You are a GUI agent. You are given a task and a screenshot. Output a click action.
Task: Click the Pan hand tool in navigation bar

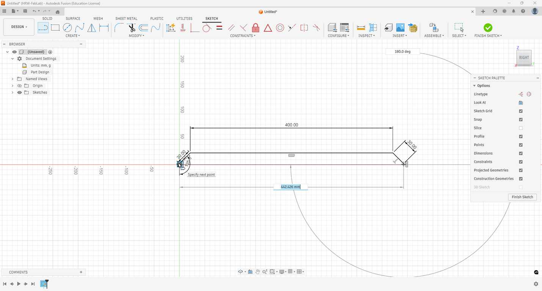pos(258,272)
